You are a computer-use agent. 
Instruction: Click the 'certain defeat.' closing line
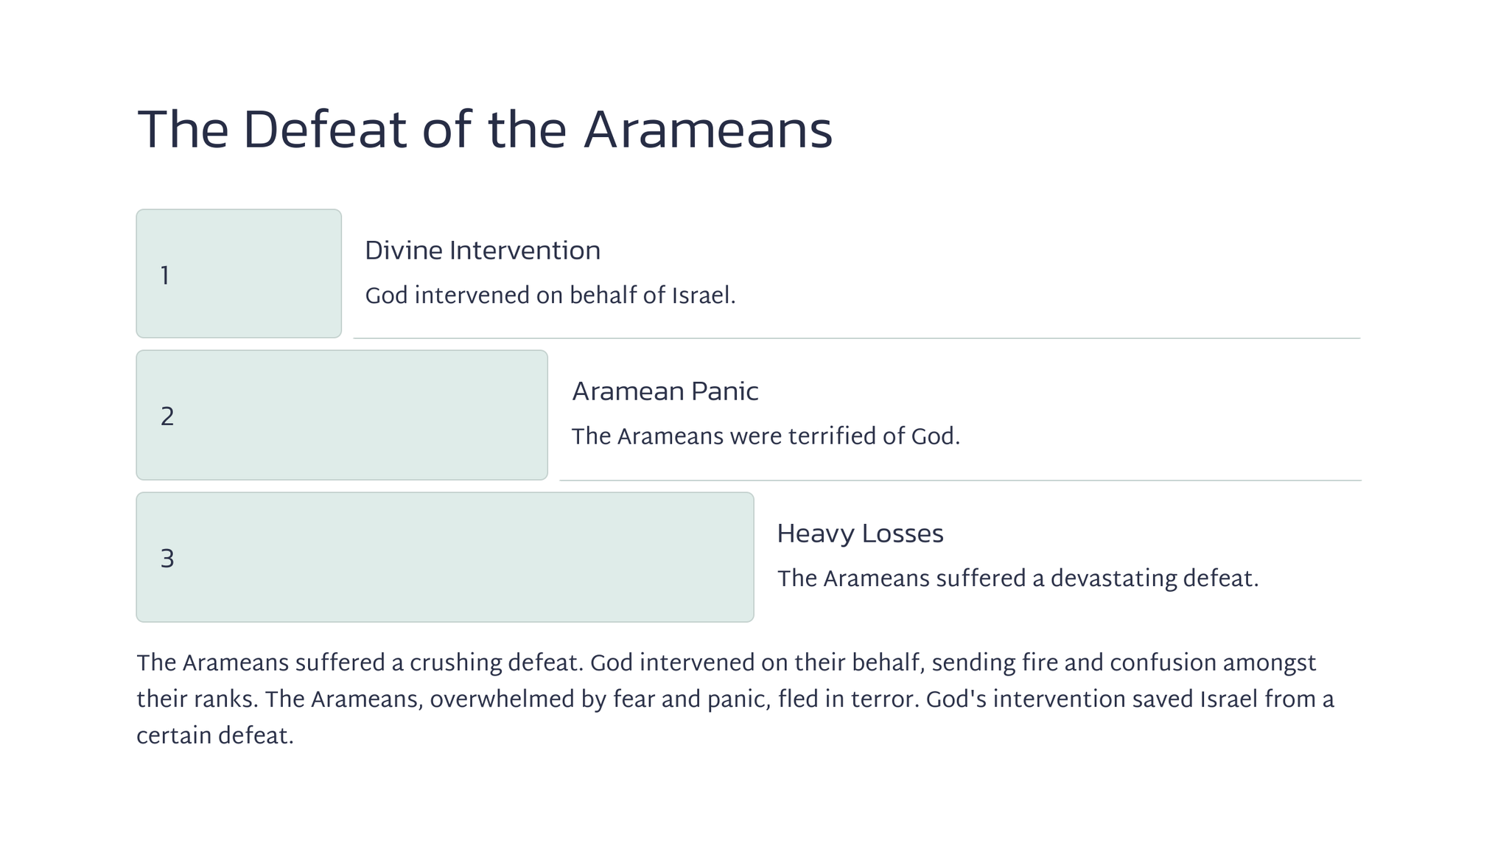[215, 736]
